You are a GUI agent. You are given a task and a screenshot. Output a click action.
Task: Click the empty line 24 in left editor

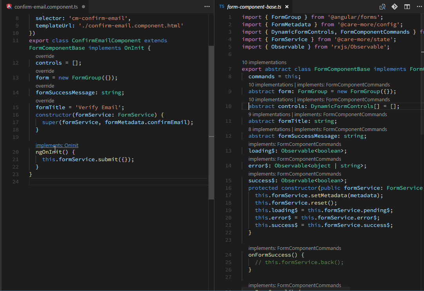pyautogui.click(x=118, y=181)
